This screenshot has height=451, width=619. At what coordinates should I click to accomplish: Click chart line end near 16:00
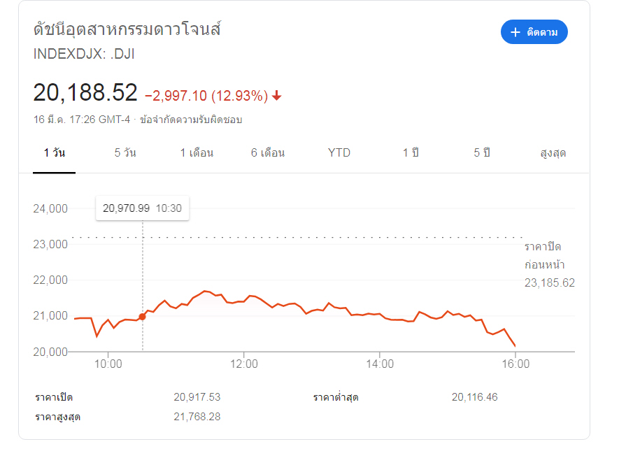[515, 345]
